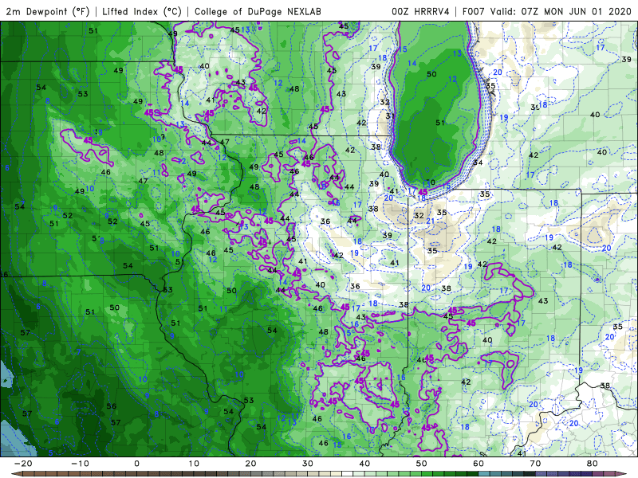Click the 70 label on the color scale

[x=535, y=464]
